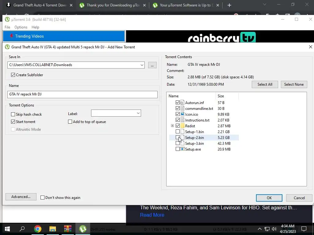Uncheck Start torrent option

click(13, 121)
